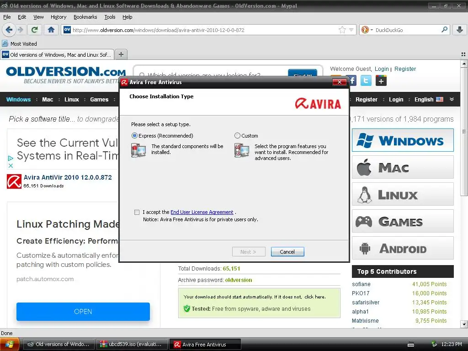Open the View menu
Viewport: 468px width, 351px height.
point(38,17)
